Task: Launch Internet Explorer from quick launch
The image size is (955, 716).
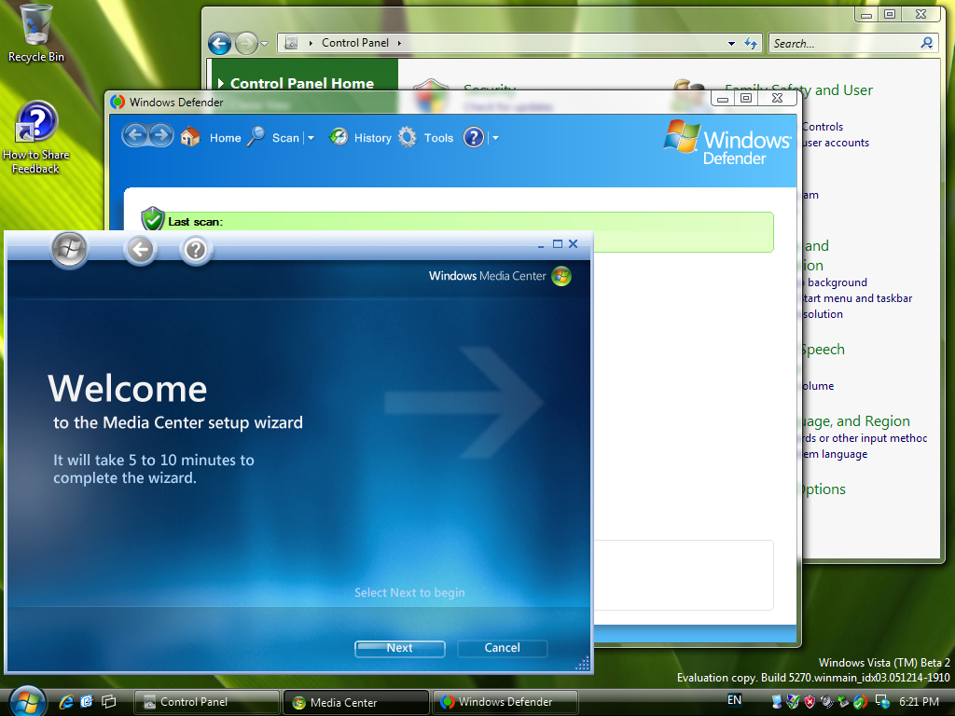Action: 66,702
